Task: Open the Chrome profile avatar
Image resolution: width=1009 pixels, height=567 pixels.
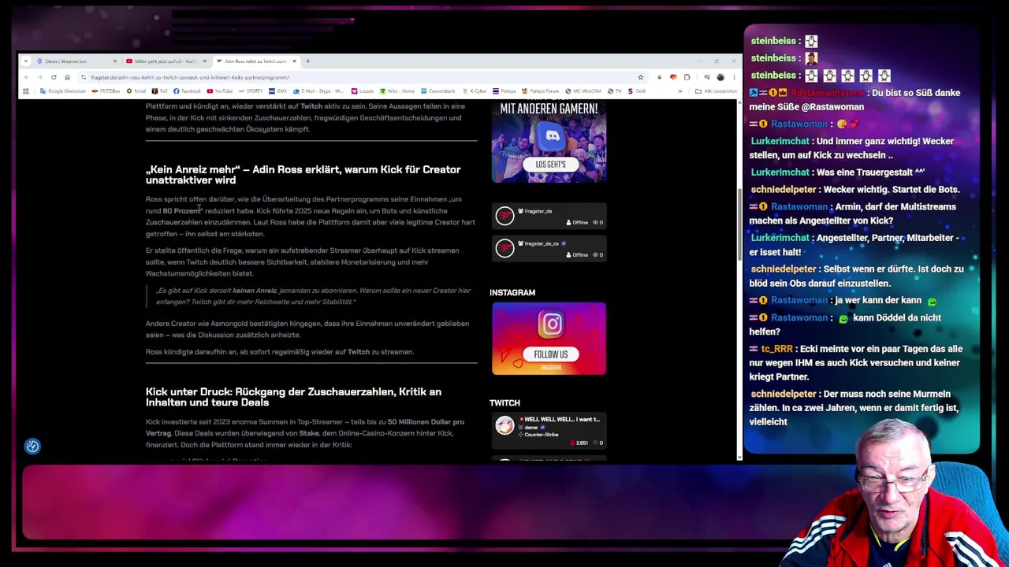Action: (x=720, y=77)
